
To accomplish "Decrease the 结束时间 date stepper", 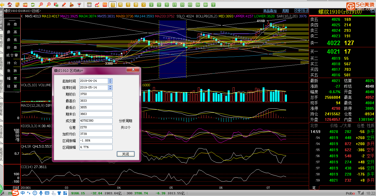I will [110, 89].
